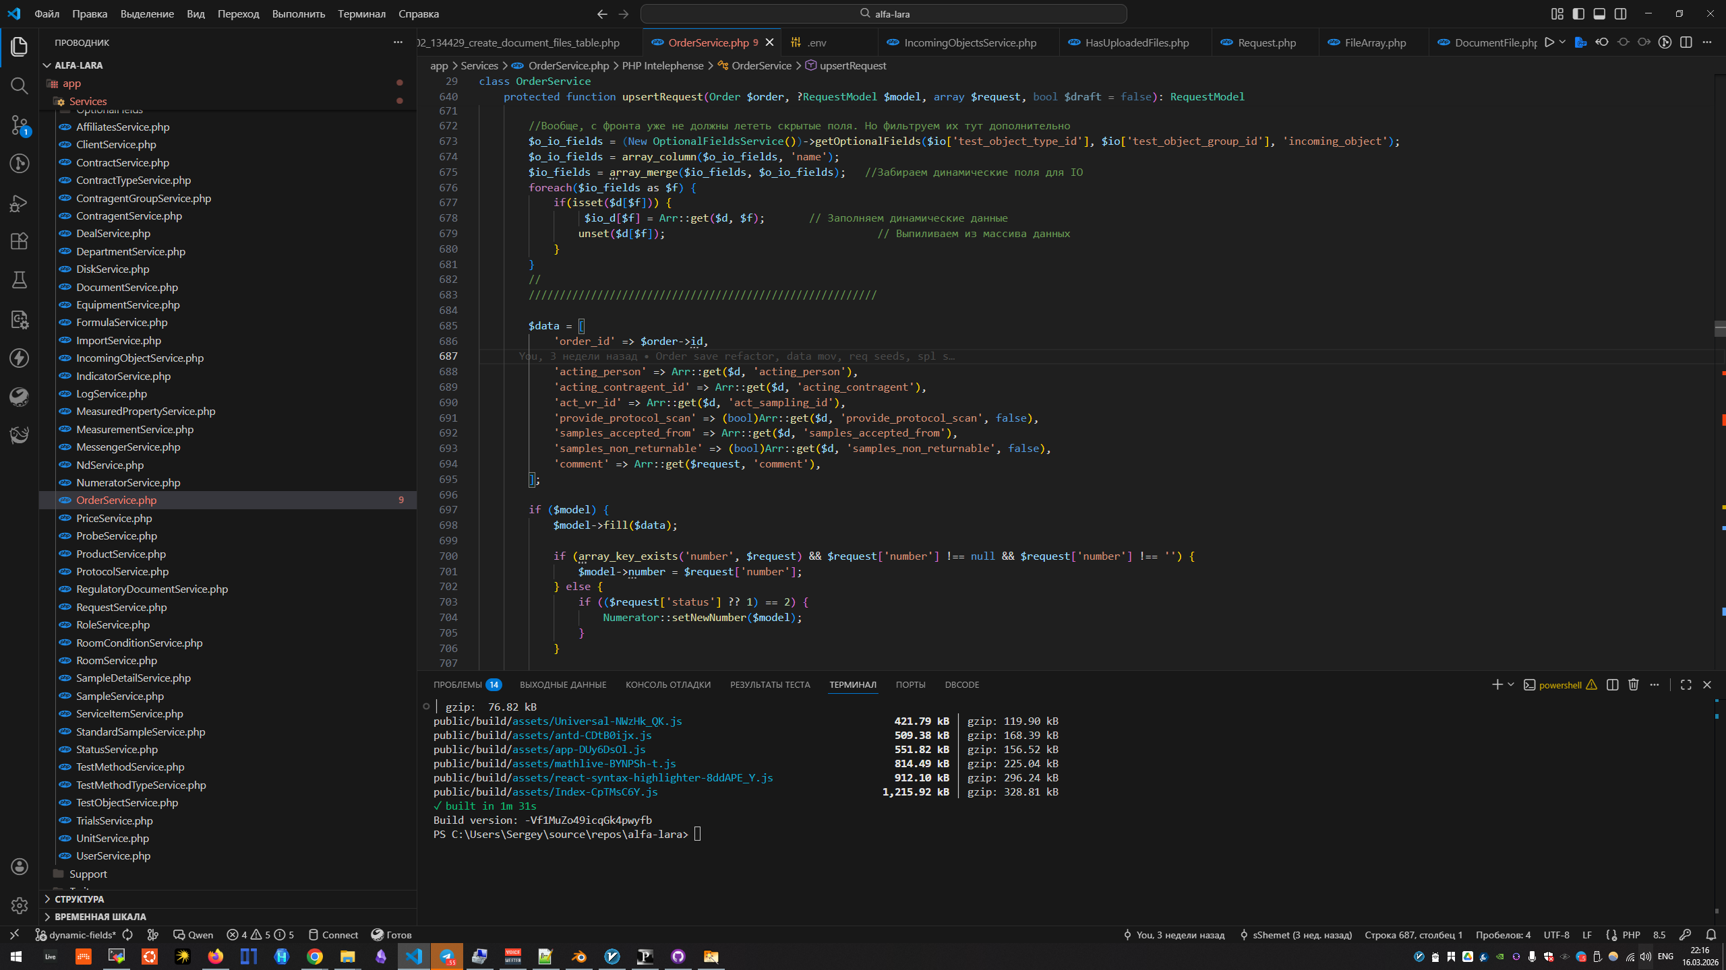Click the alfa-lara command center search box
The height and width of the screenshot is (970, 1726).
(883, 13)
